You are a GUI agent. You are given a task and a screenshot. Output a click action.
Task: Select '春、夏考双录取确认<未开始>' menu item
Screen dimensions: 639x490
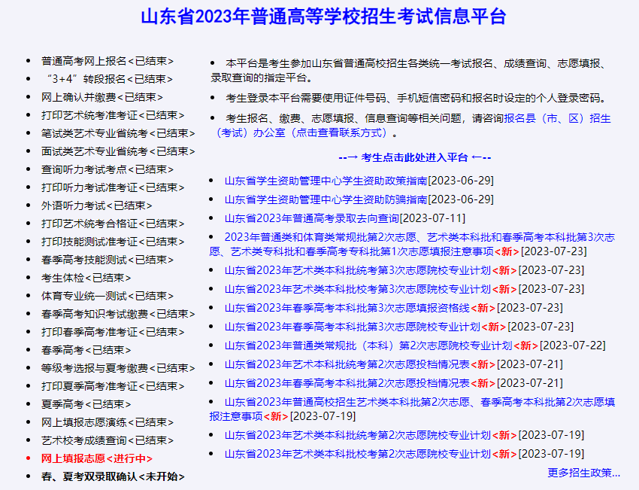113,476
